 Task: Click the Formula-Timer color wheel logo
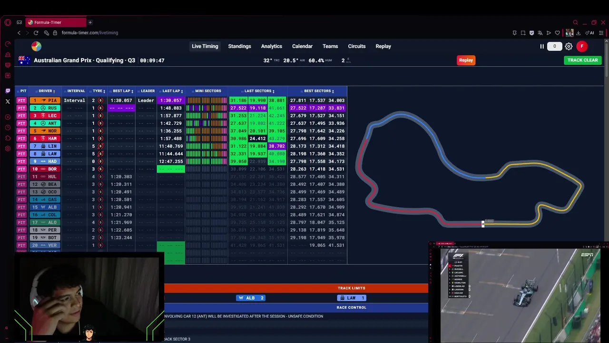click(x=36, y=46)
